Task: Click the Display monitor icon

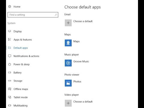Action: point(10,31)
